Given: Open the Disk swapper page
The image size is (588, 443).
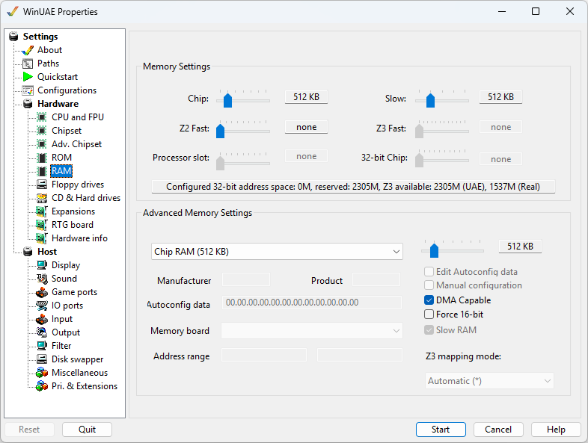Looking at the screenshot, I should pyautogui.click(x=77, y=359).
